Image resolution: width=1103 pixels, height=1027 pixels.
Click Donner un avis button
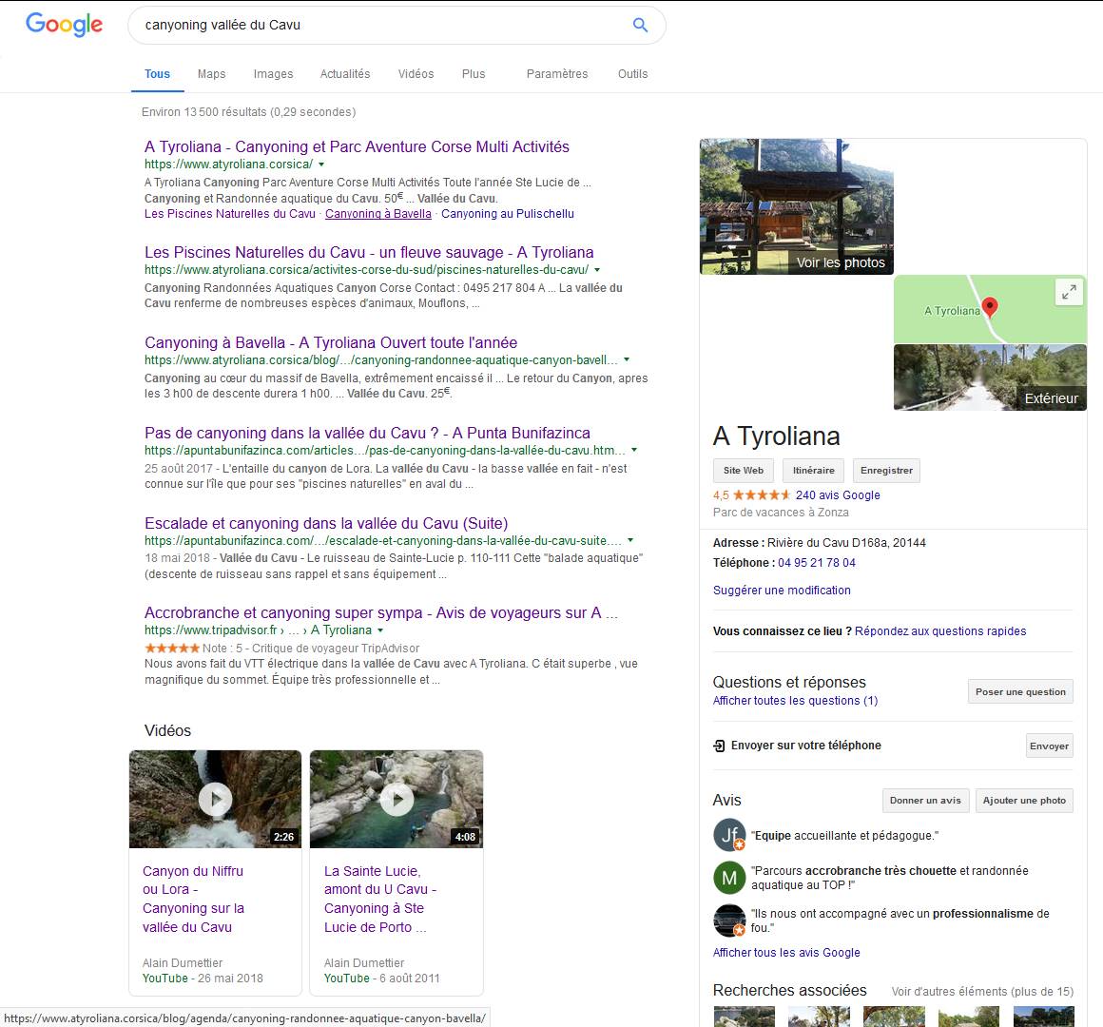point(926,801)
